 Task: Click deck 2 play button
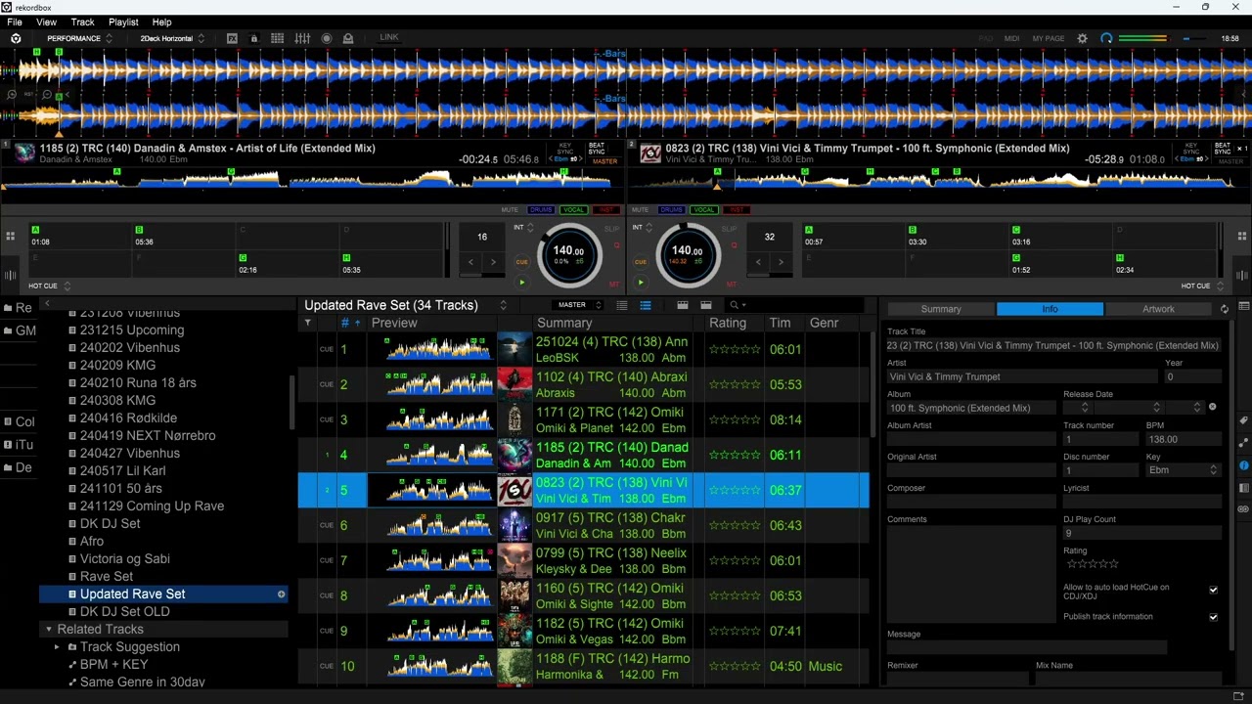(x=641, y=283)
